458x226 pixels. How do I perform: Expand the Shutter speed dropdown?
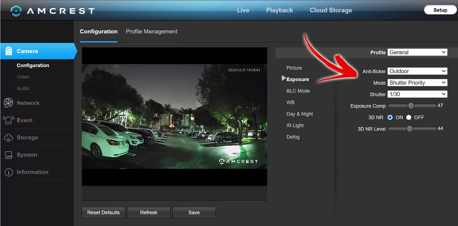pyautogui.click(x=417, y=94)
